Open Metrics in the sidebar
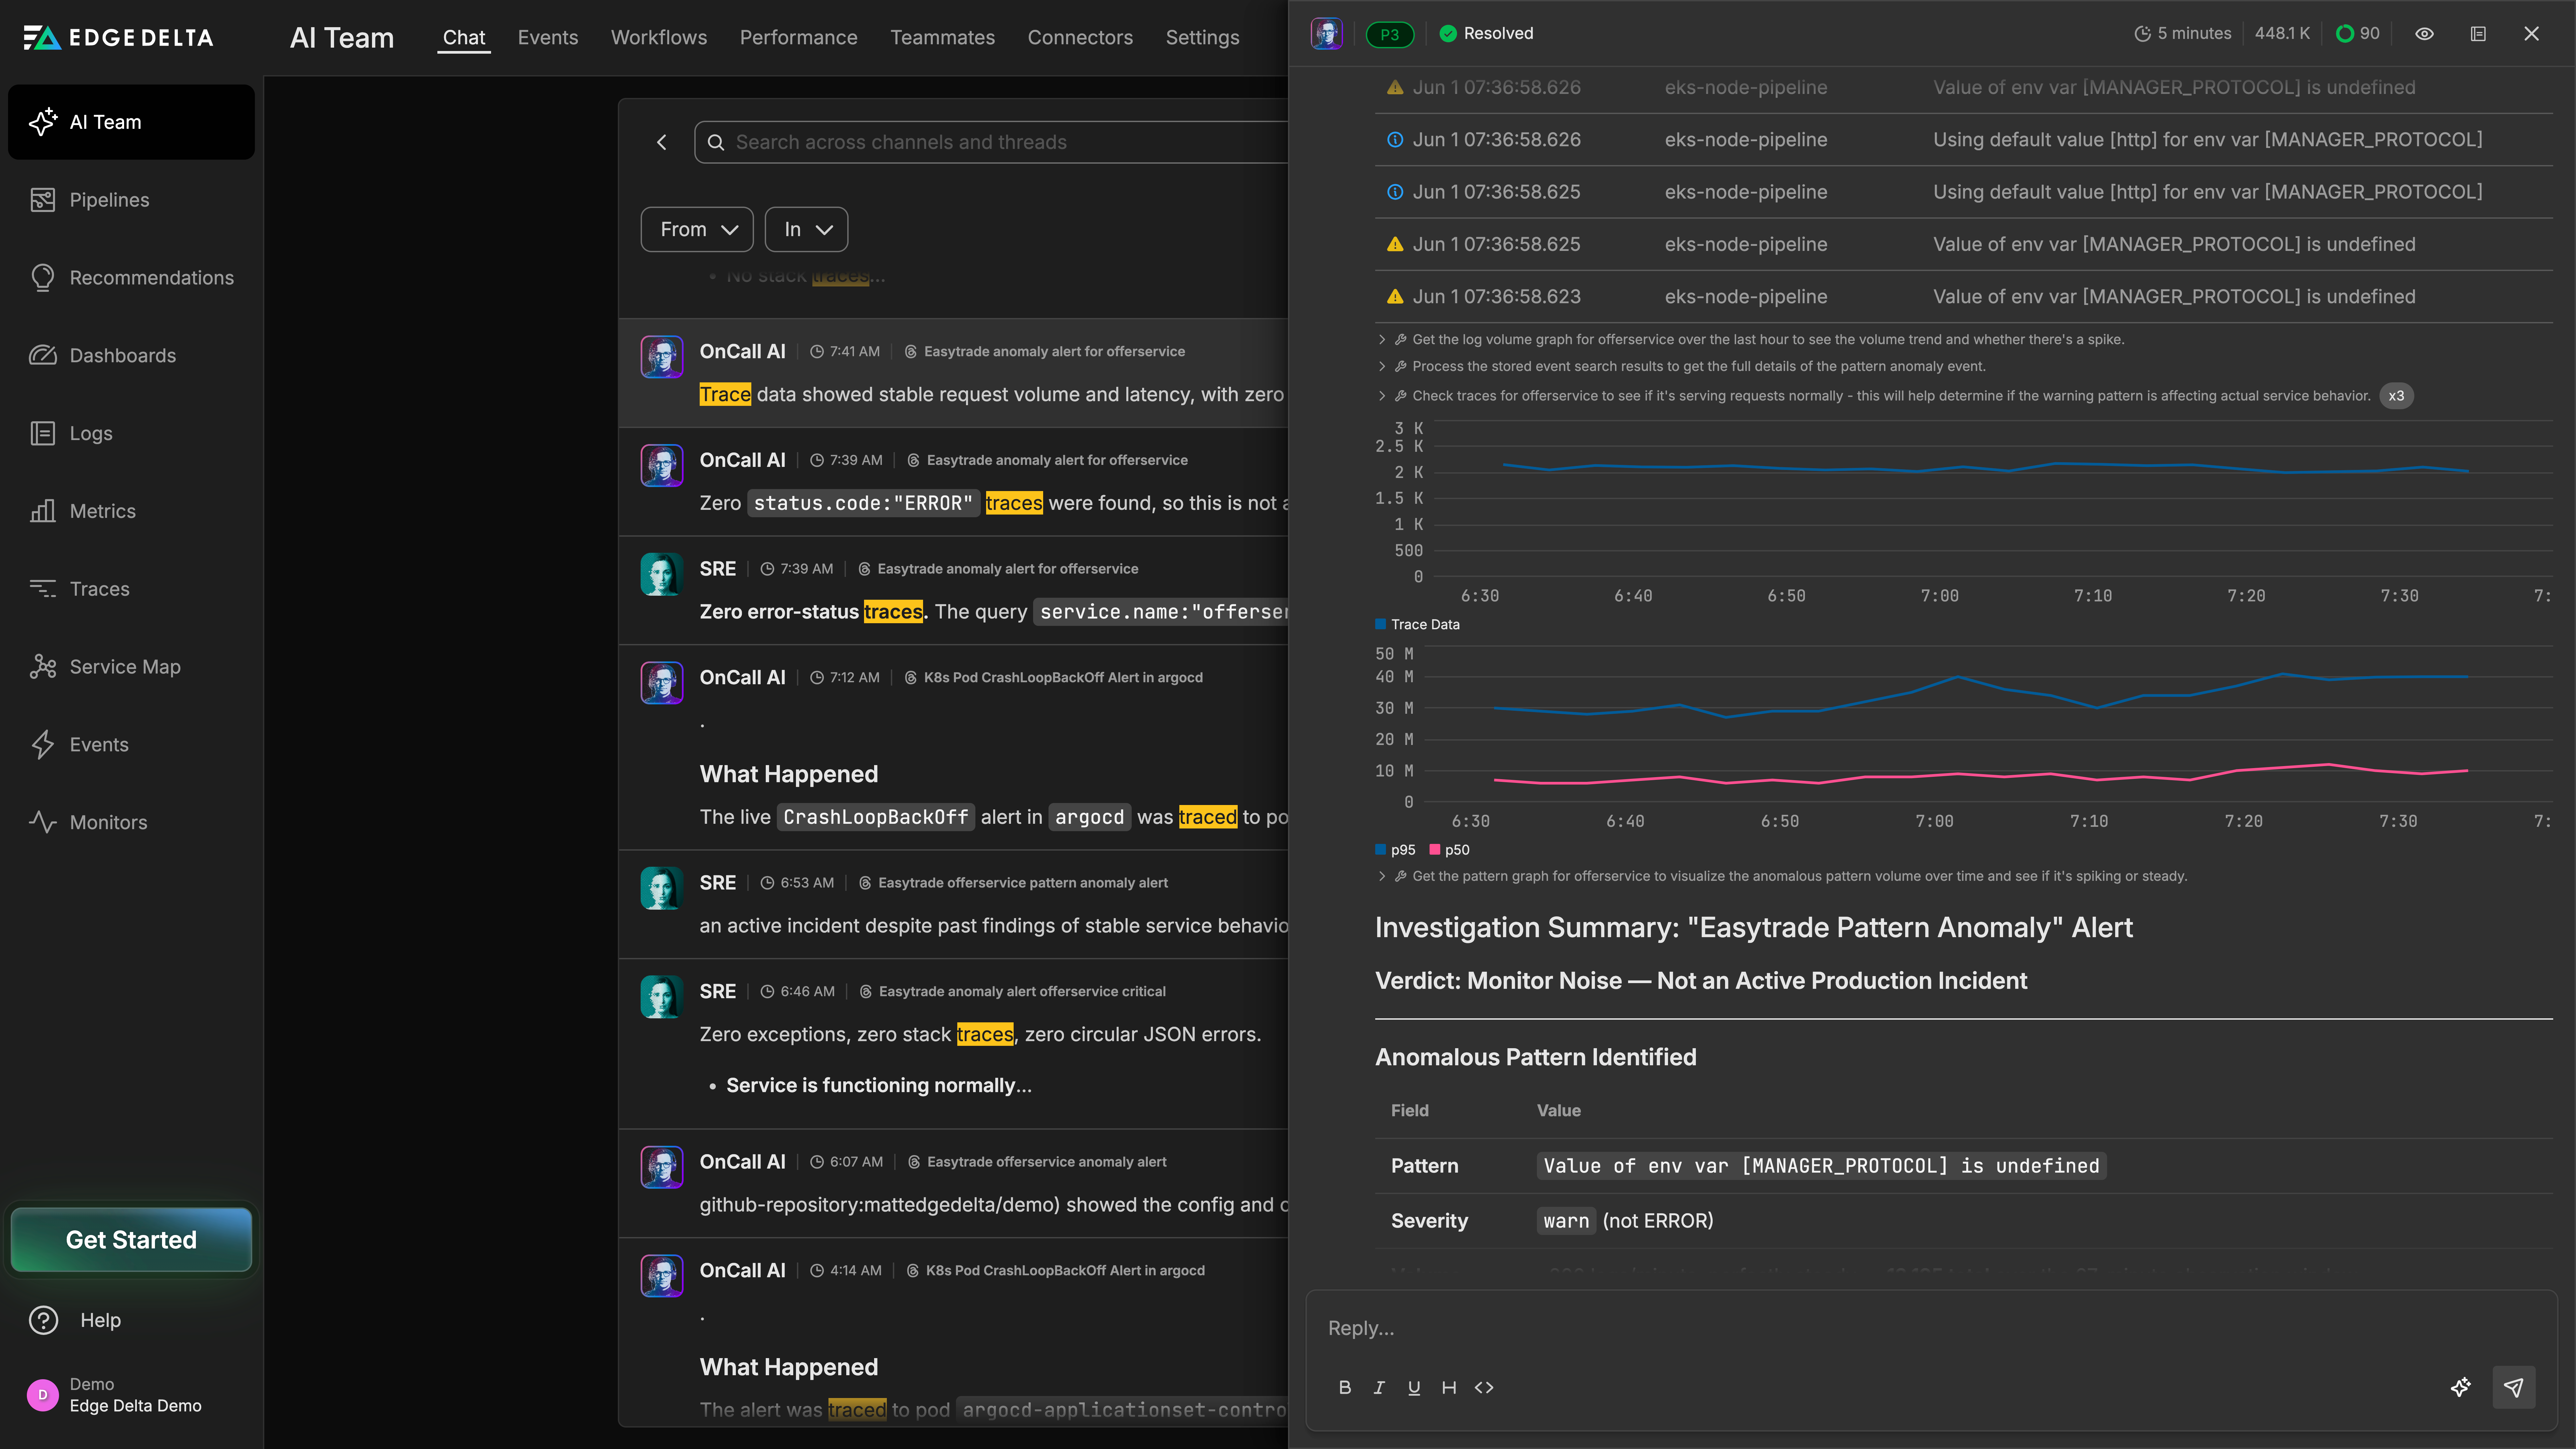2576x1449 pixels. point(131,511)
